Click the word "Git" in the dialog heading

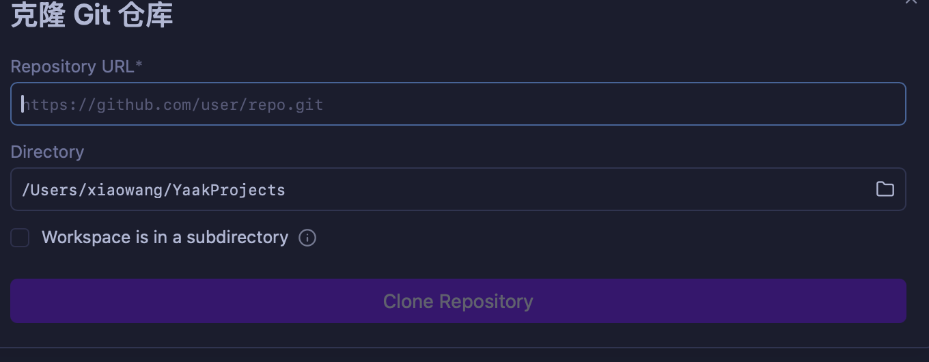(92, 15)
